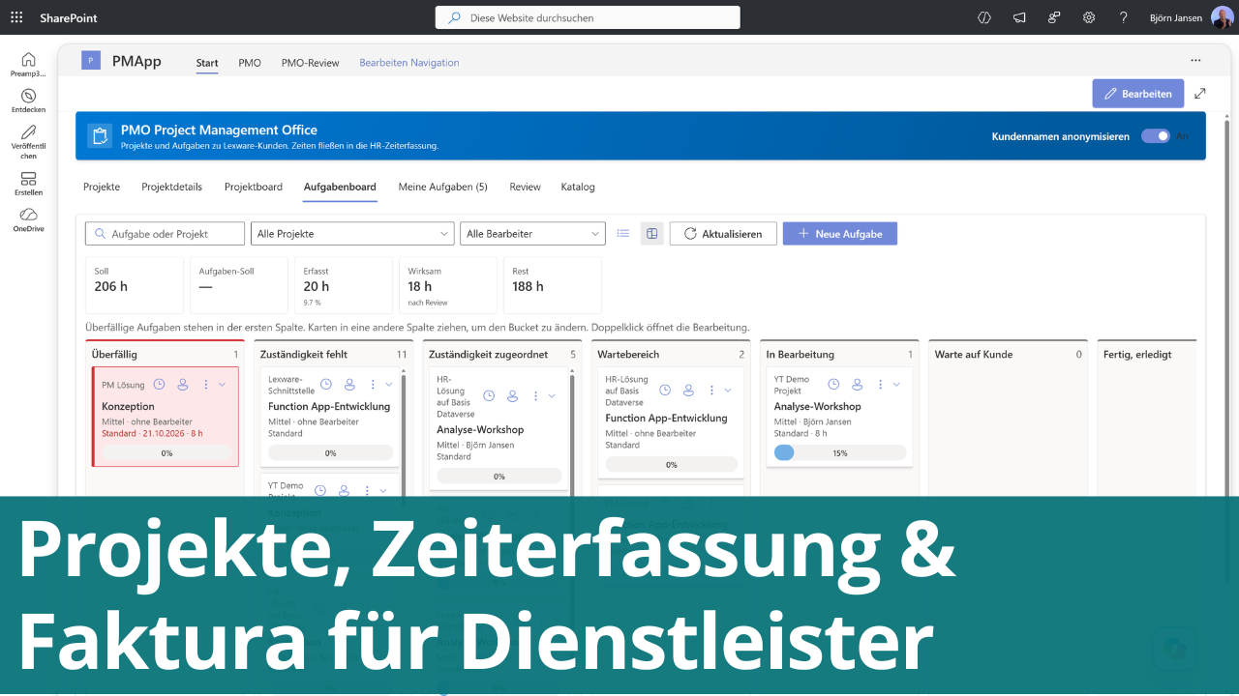Click the 15% progress bar on Analyse-Workshop

pos(840,452)
